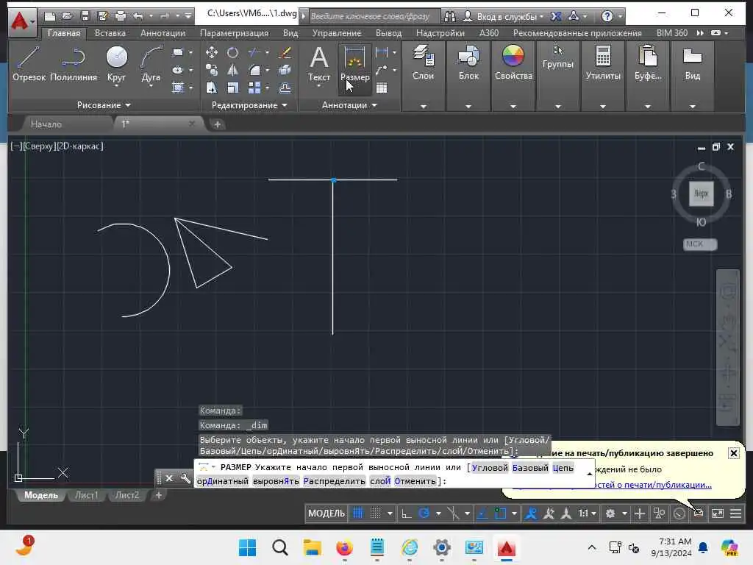This screenshot has height=565, width=753.
Task: Switch to the Вставка ribbon tab
Action: (110, 33)
